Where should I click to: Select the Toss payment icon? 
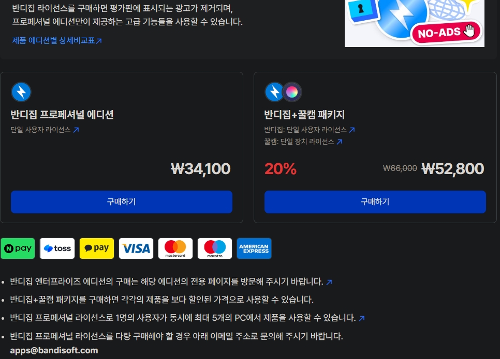[x=57, y=248]
